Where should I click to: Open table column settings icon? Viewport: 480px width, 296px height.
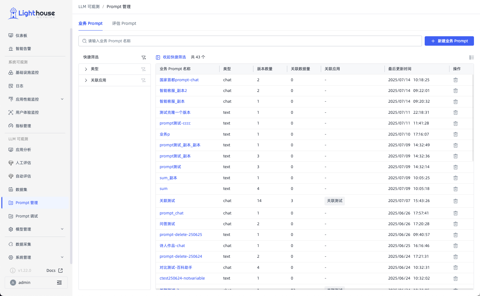[472, 57]
